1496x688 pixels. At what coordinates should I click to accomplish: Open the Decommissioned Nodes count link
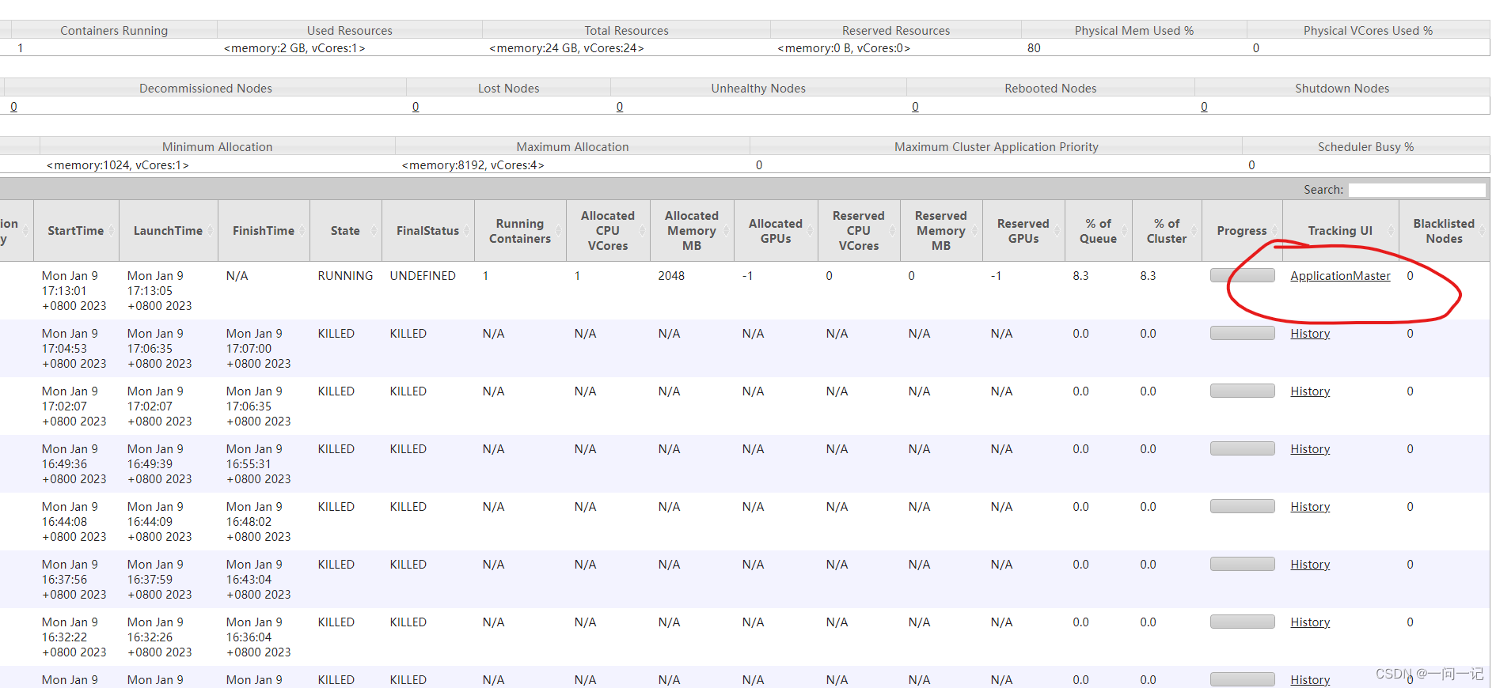(x=13, y=107)
